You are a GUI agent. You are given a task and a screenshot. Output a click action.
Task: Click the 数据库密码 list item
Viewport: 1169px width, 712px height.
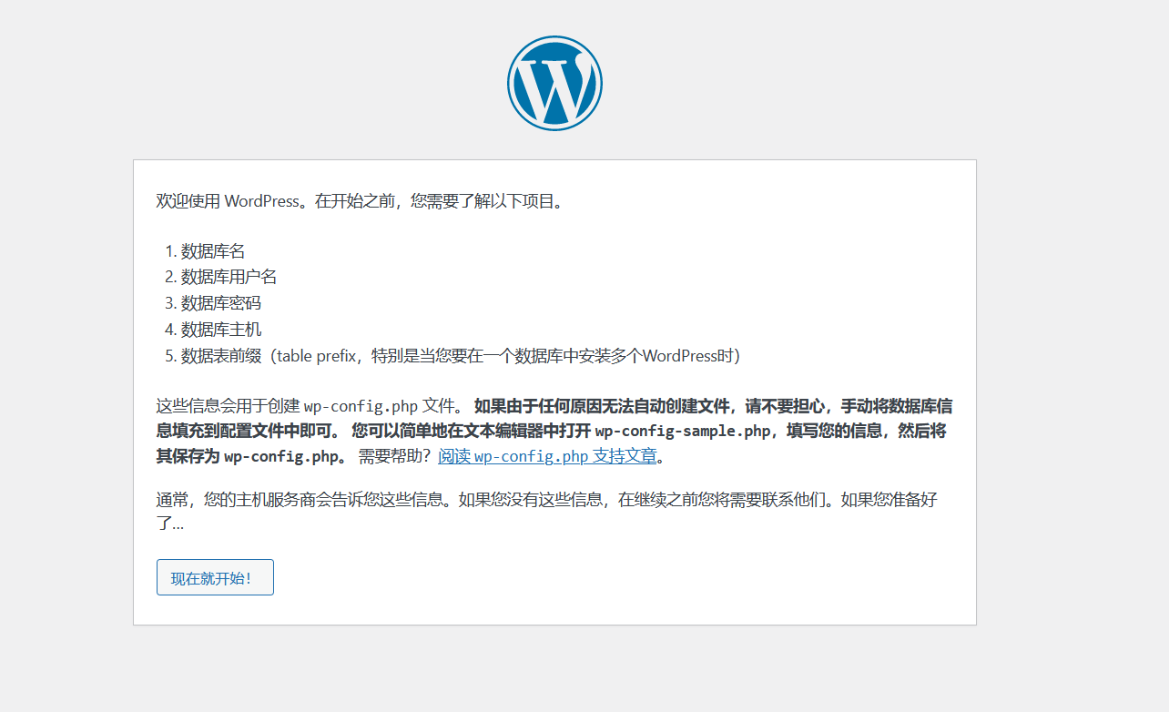pyautogui.click(x=221, y=303)
